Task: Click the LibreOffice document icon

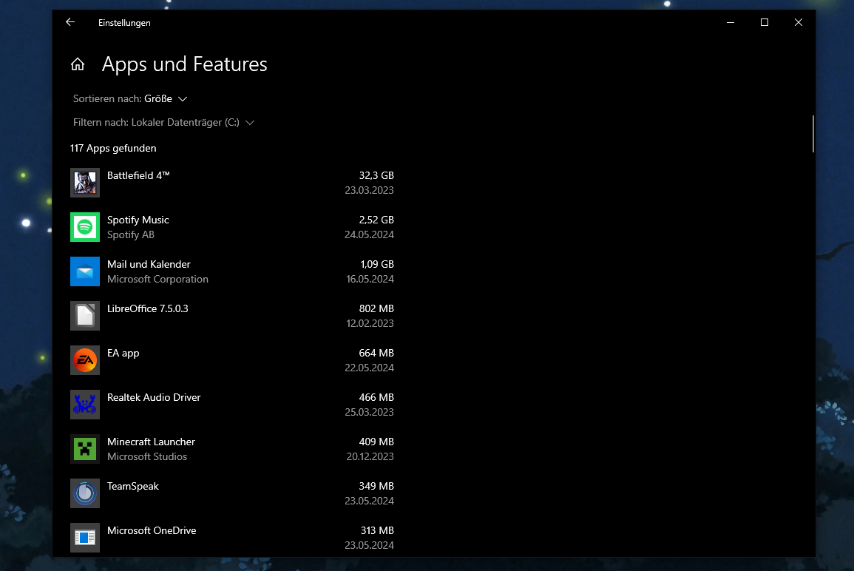Action: (85, 316)
